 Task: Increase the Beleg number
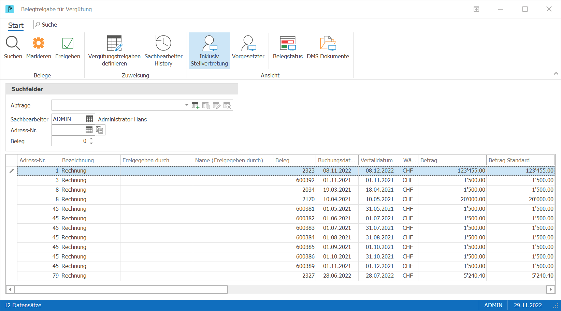[91, 138]
